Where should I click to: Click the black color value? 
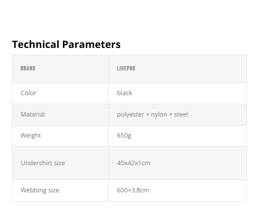[124, 93]
